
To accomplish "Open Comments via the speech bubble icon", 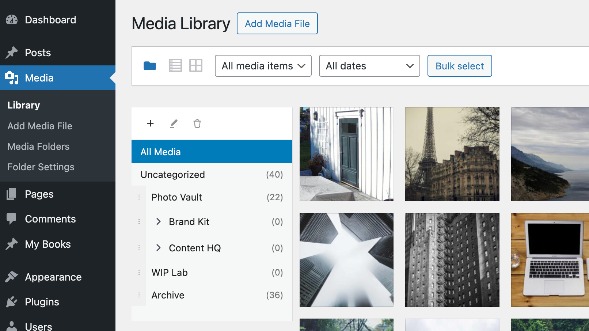I will coord(12,219).
